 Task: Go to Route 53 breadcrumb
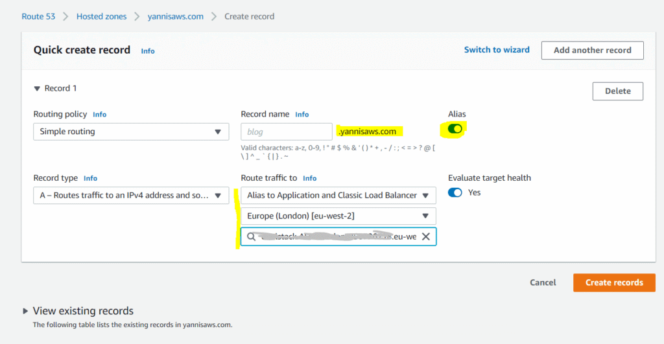tap(38, 16)
